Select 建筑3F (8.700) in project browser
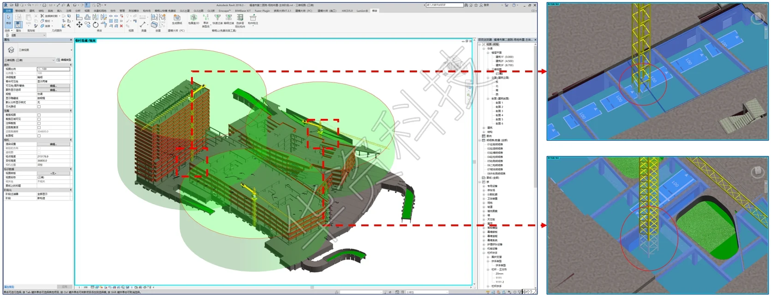Image resolution: width=771 pixels, height=299 pixels. (x=504, y=65)
